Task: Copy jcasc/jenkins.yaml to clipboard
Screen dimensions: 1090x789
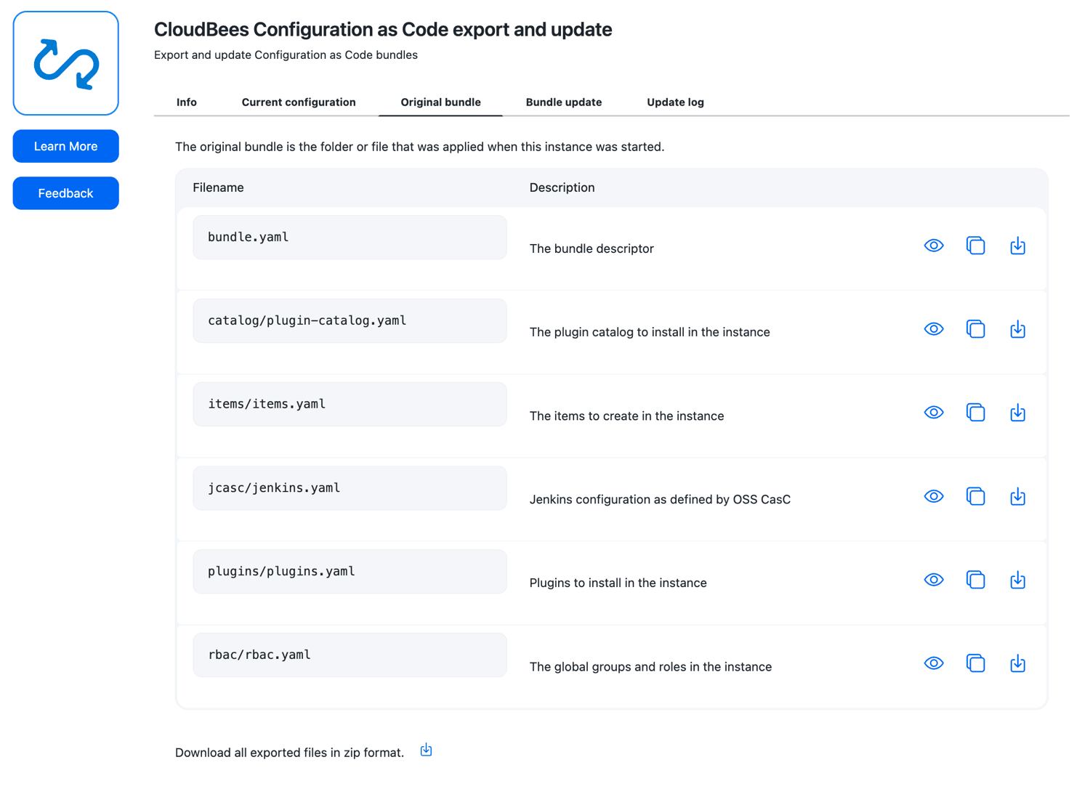Action: [975, 496]
